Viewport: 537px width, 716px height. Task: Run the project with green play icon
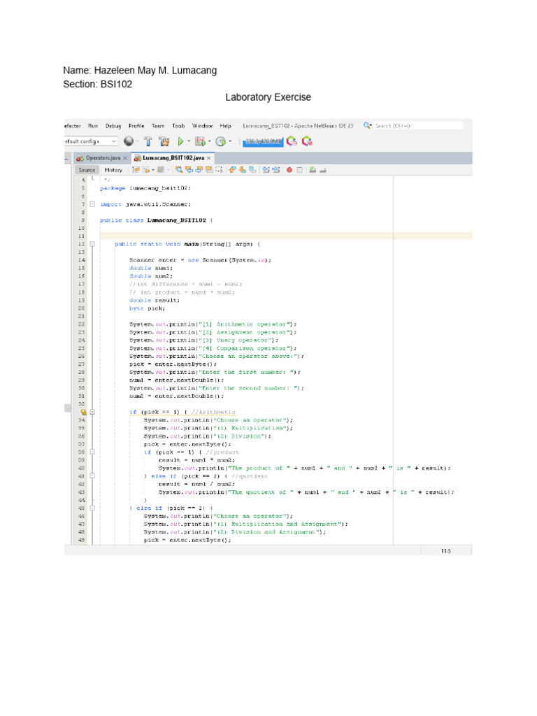point(179,141)
